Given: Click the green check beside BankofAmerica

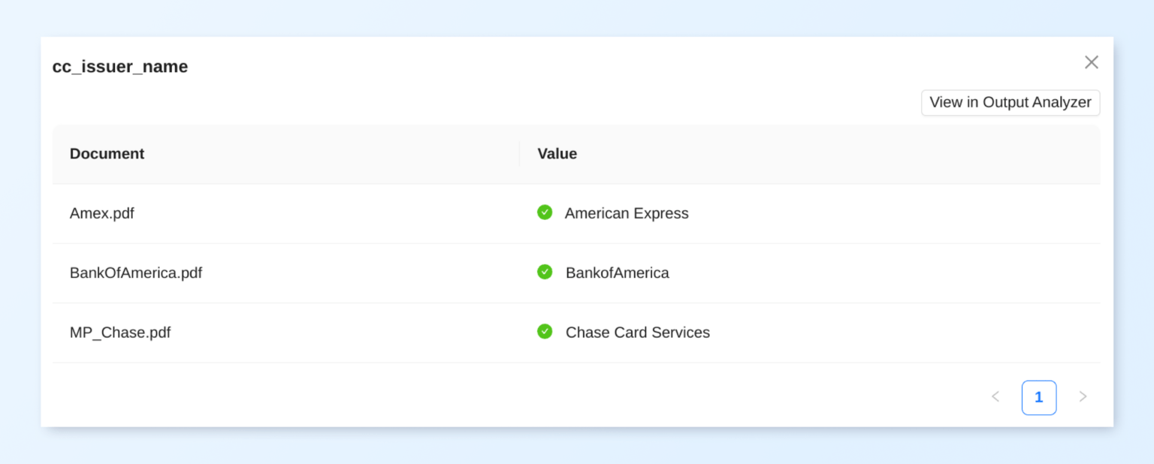Looking at the screenshot, I should (x=545, y=272).
